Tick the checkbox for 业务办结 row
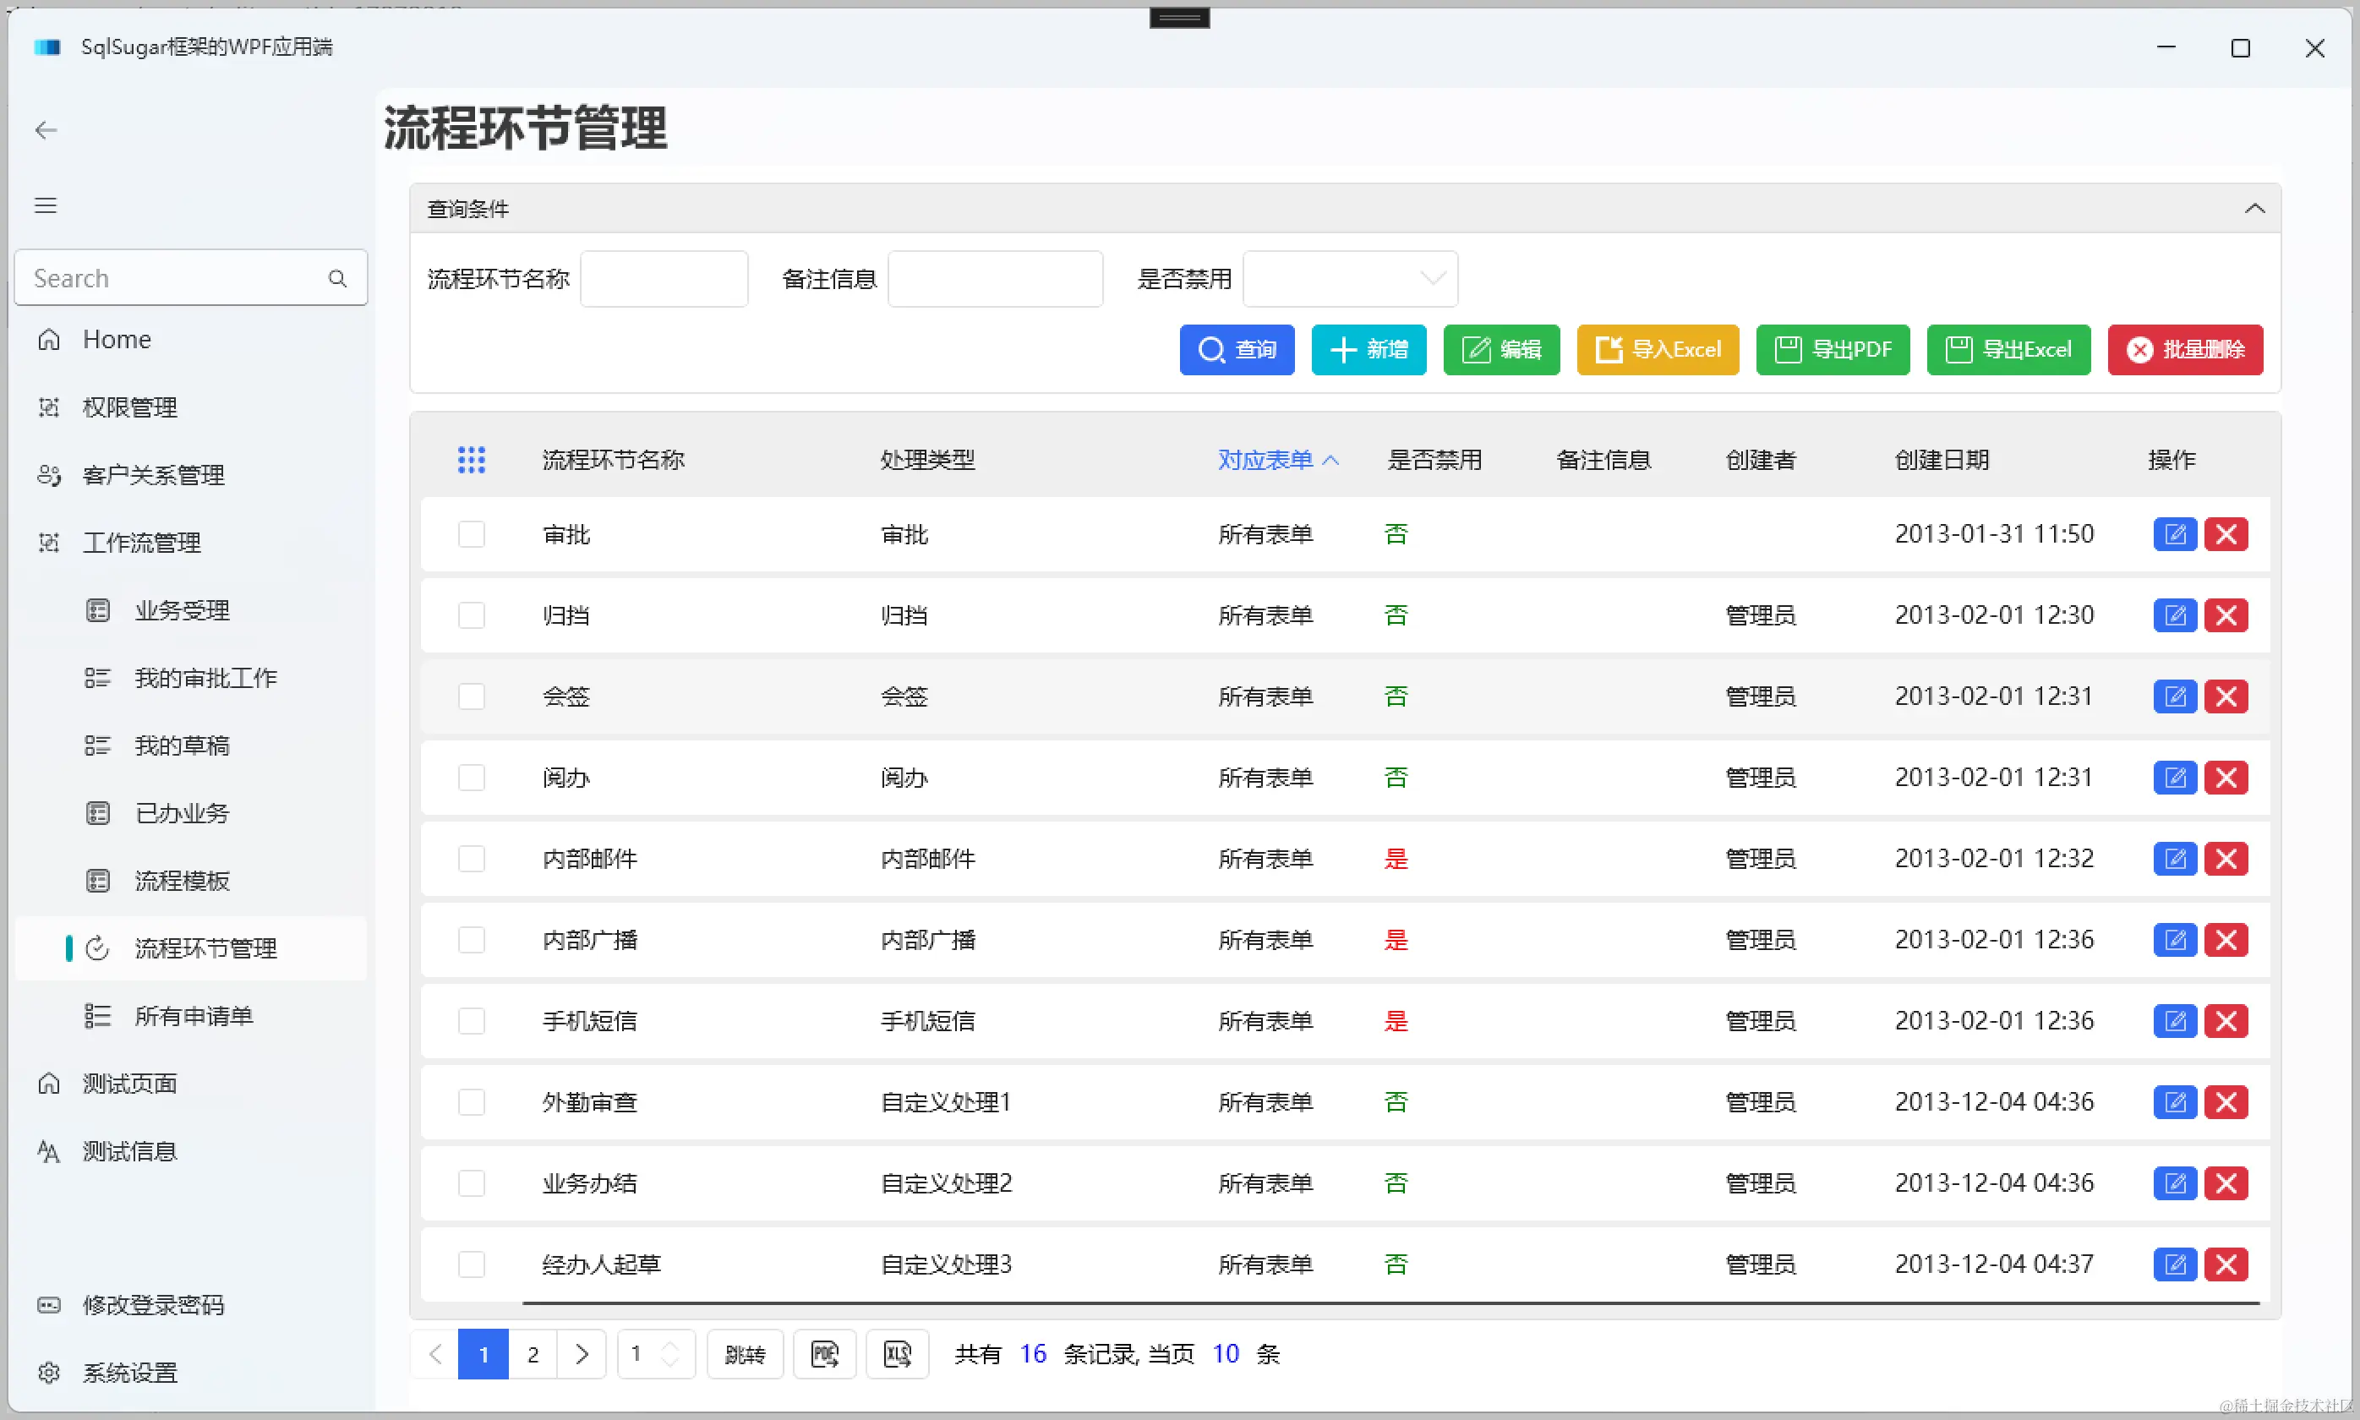The image size is (2360, 1420). coord(471,1183)
